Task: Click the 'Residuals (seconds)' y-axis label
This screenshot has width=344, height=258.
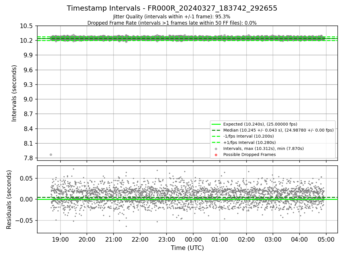Action: (9, 200)
